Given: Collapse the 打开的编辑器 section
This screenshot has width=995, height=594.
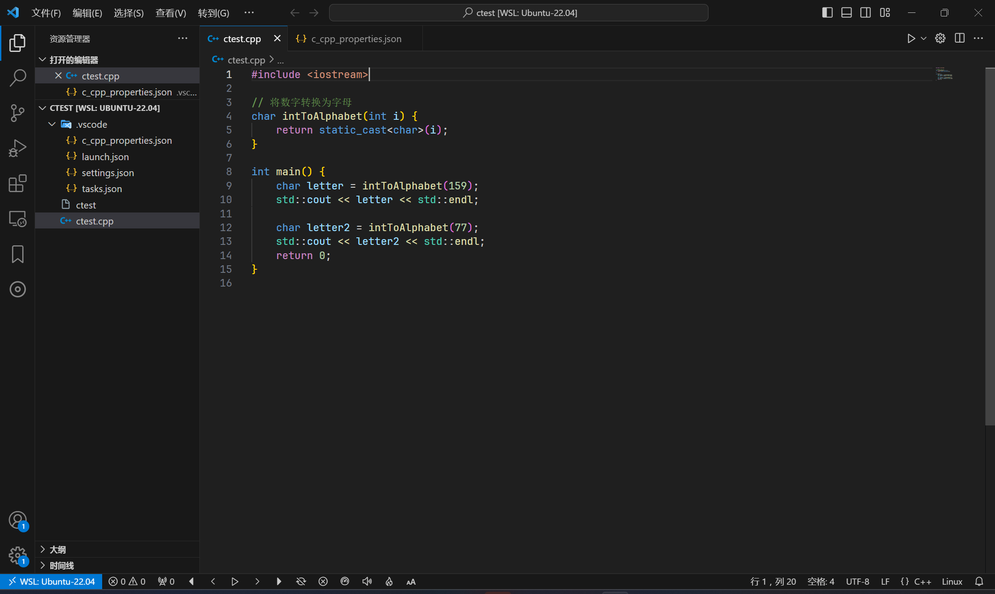Looking at the screenshot, I should pyautogui.click(x=117, y=59).
